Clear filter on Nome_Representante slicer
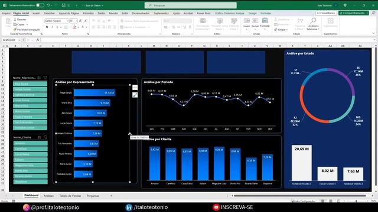The width and height of the screenshot is (378, 212). pyautogui.click(x=45, y=78)
